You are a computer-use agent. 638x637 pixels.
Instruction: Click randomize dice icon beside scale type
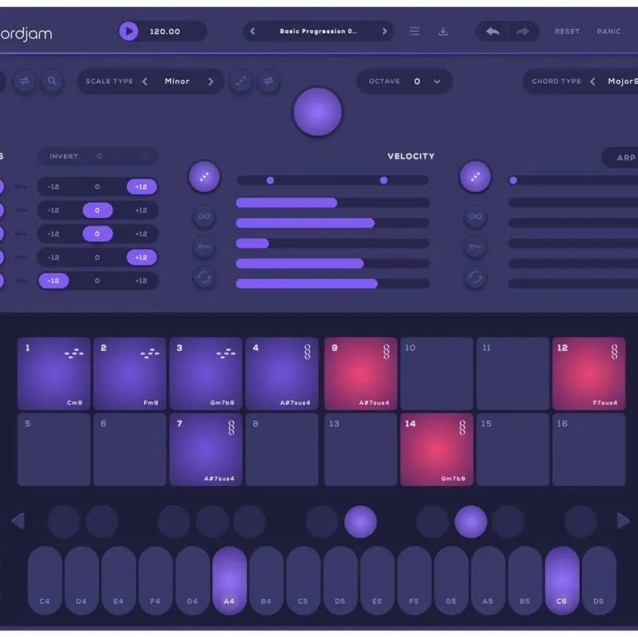pos(241,81)
